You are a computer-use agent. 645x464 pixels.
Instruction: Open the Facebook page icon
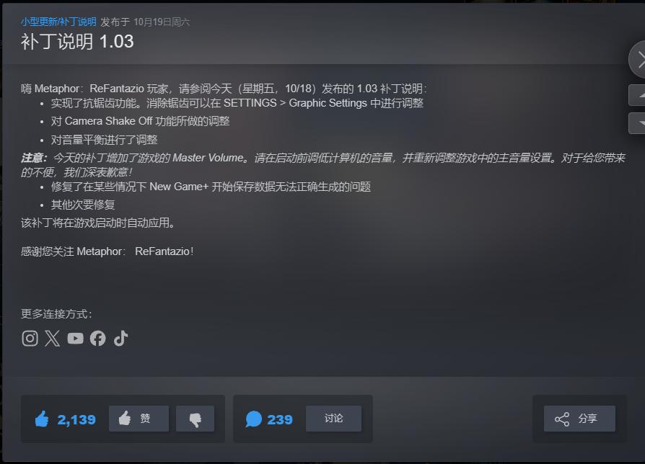98,339
